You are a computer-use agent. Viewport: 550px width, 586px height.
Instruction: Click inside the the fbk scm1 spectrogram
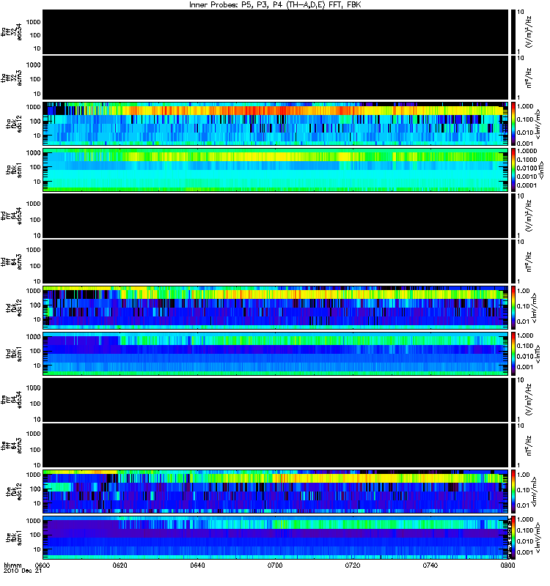(x=275, y=538)
